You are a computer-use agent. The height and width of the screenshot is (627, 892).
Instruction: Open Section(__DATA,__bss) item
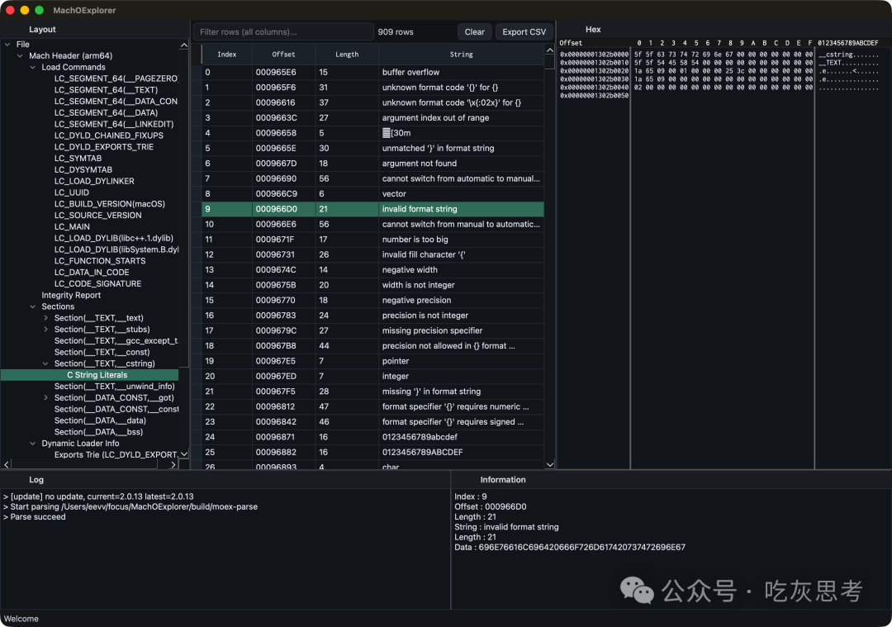(x=98, y=432)
